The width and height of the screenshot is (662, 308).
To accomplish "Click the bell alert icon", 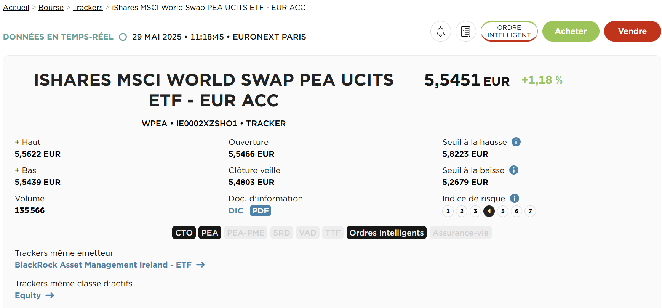I will [441, 31].
